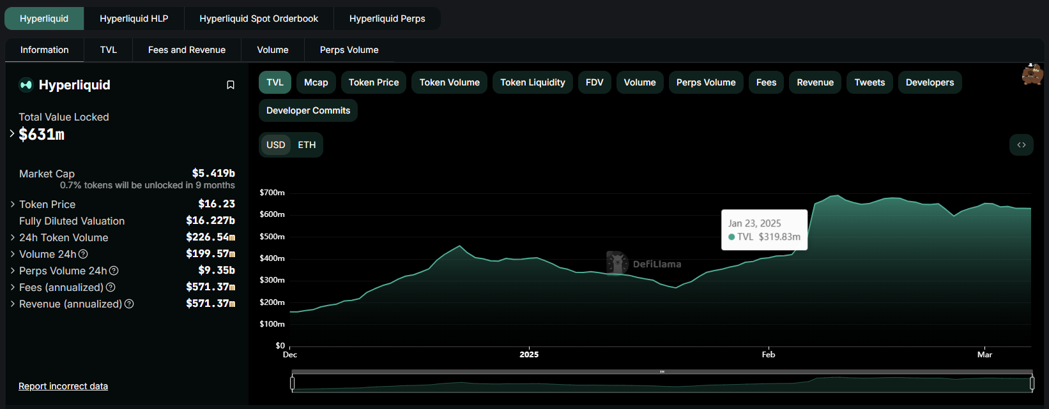This screenshot has width=1049, height=409.
Task: Open Perps Volume 24h info icon
Action: tap(114, 271)
